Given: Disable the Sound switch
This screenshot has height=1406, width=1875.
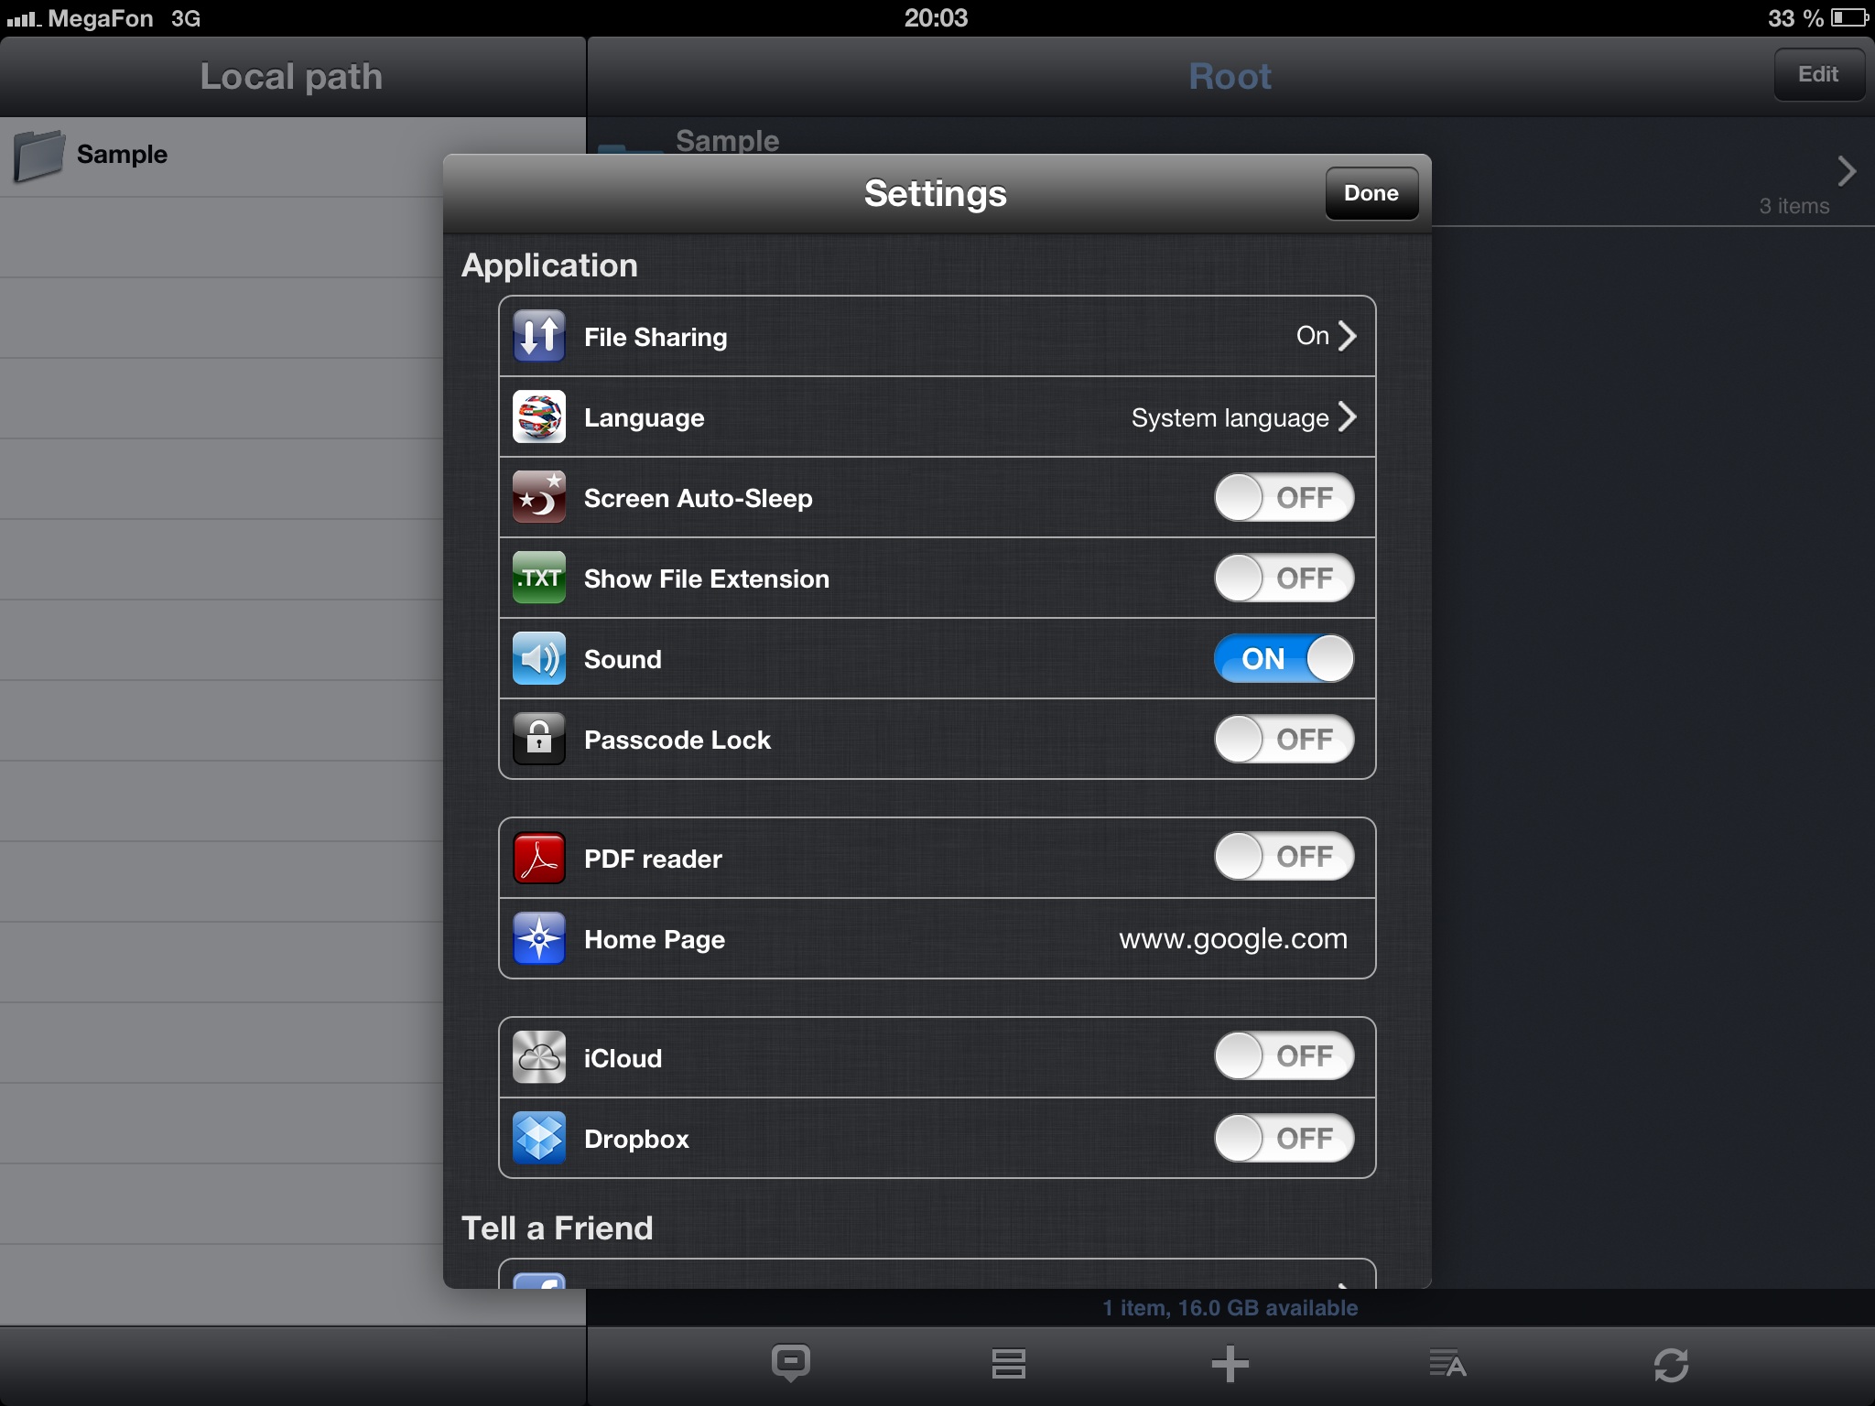Looking at the screenshot, I should tap(1284, 658).
